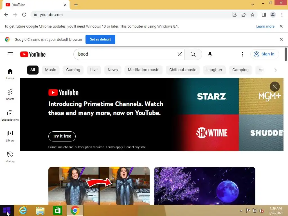
Task: Click the magnifying glass search button
Action: (x=193, y=54)
